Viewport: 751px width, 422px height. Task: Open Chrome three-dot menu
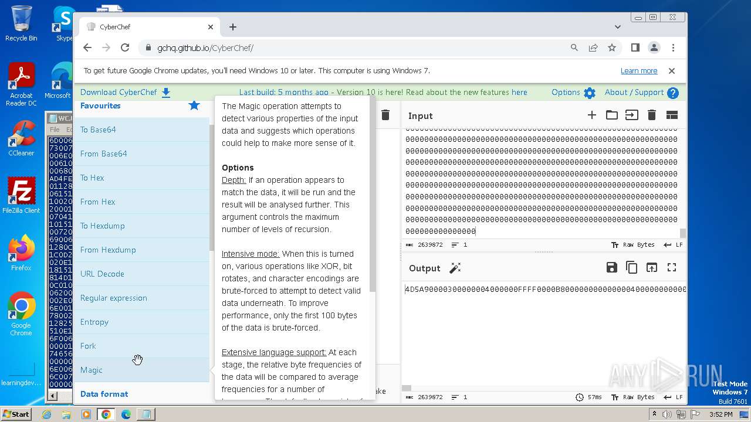(x=673, y=48)
